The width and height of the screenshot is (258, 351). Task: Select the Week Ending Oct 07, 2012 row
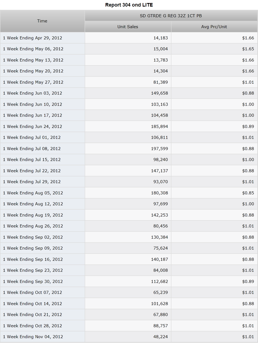(x=129, y=292)
